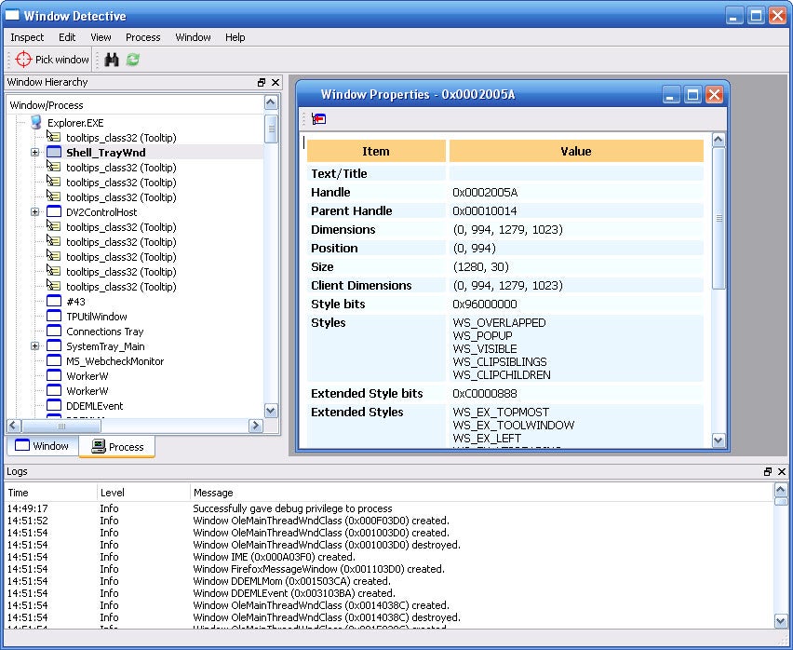Expand the DV2ControlHost tree node
The width and height of the screenshot is (793, 650).
tap(35, 212)
